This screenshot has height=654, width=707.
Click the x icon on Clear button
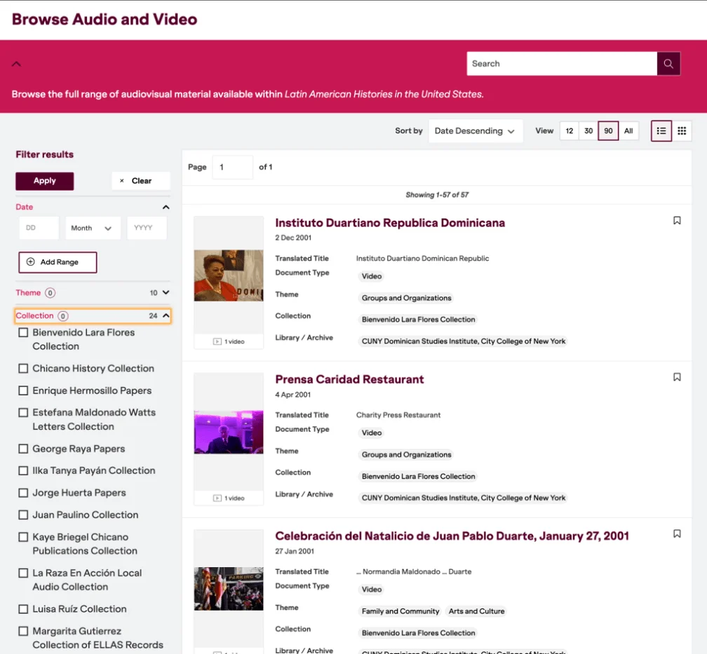coord(122,181)
